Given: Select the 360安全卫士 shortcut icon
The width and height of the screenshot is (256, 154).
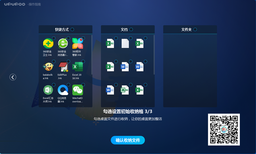Looking at the screenshot, I should (48, 43).
